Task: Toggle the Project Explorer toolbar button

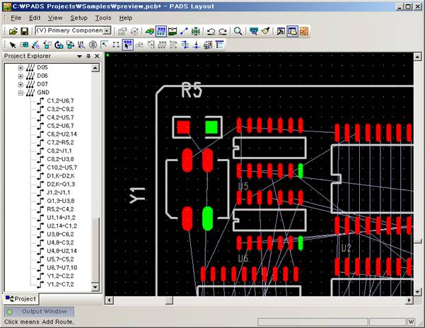Action: 293,31
